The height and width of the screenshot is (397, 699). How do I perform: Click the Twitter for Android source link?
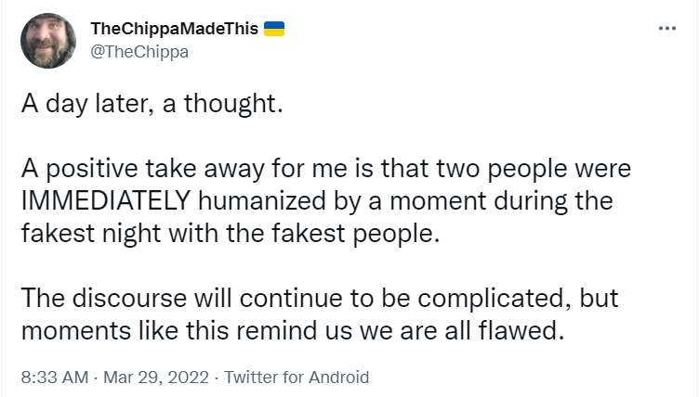tap(297, 377)
